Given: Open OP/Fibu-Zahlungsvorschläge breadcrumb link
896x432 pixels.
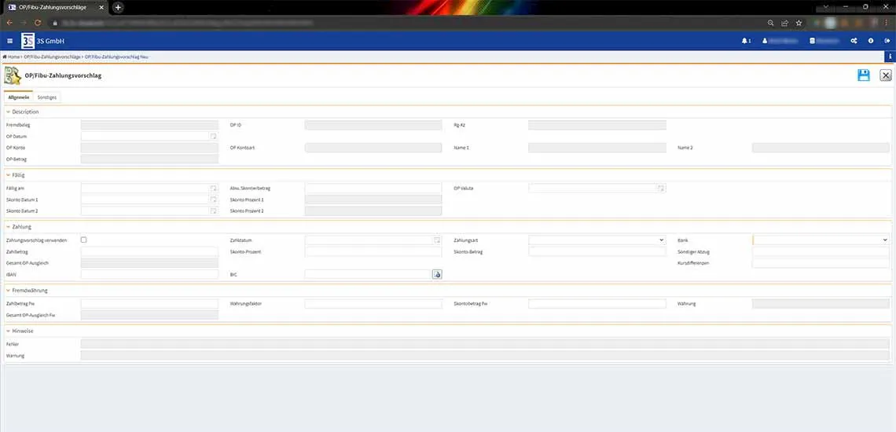Looking at the screenshot, I should coord(52,57).
